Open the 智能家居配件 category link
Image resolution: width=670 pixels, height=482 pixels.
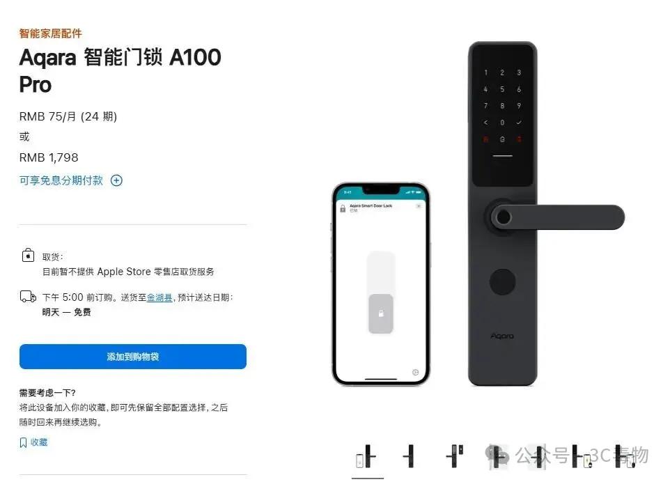click(50, 33)
